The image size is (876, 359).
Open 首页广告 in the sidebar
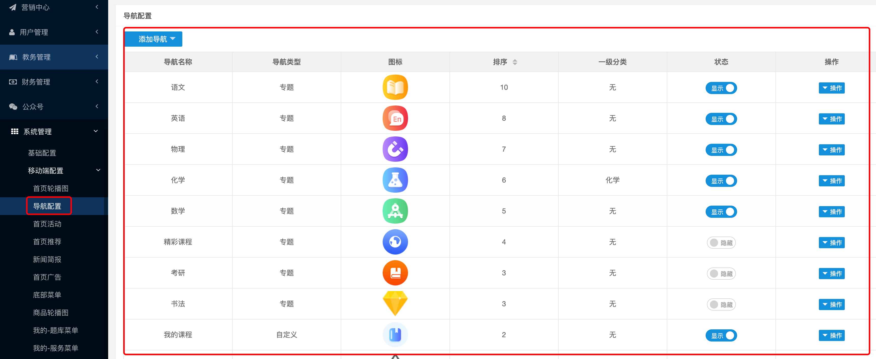(x=47, y=277)
